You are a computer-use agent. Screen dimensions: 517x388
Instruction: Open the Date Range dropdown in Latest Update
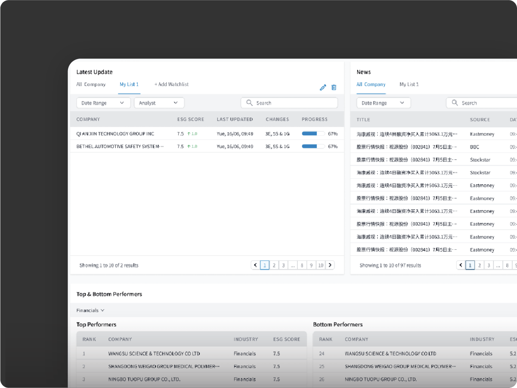point(103,102)
